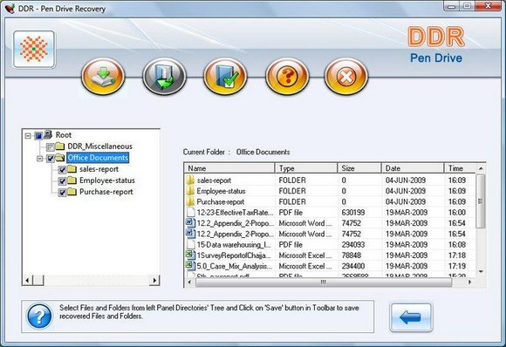Viewport: 506px width, 347px height.
Task: Select the 5.0_Case_Mix_Analysis file name
Action: [235, 266]
